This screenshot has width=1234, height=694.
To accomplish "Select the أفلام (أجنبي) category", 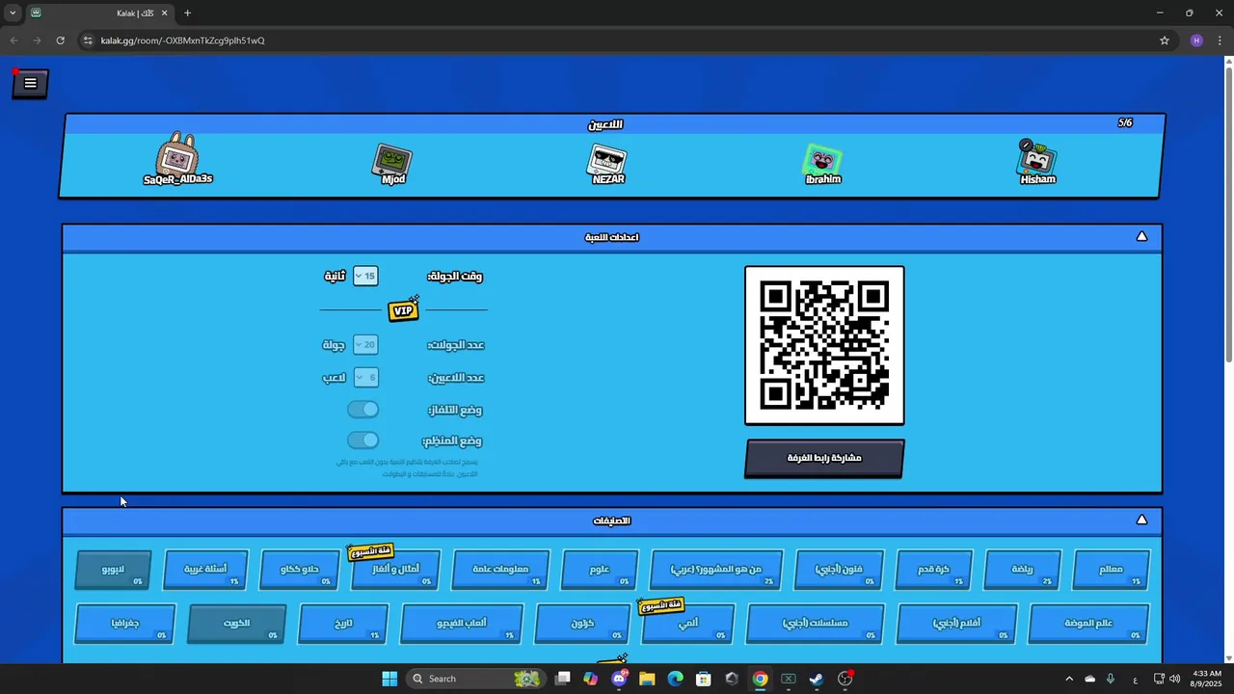I will click(x=957, y=624).
